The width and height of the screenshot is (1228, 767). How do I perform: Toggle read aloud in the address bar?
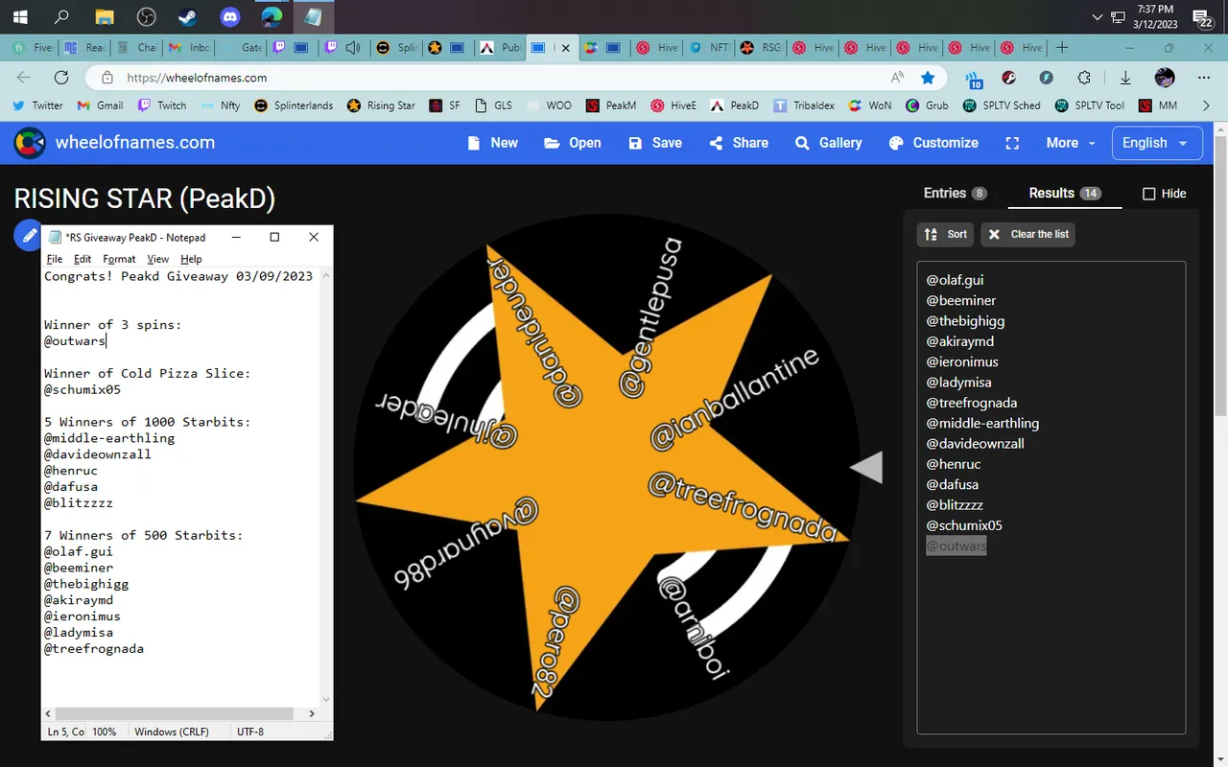point(897,78)
